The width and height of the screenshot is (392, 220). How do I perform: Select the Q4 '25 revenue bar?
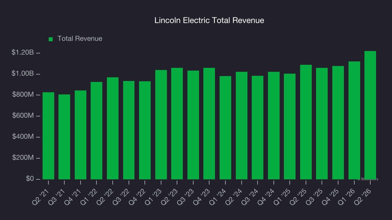tap(338, 123)
